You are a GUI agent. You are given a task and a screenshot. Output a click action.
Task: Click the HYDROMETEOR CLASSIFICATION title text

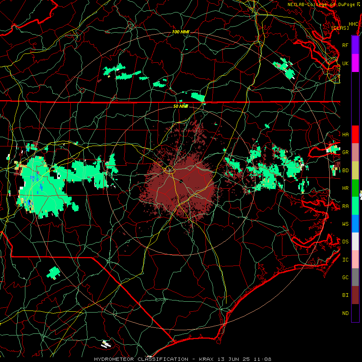click(x=141, y=359)
